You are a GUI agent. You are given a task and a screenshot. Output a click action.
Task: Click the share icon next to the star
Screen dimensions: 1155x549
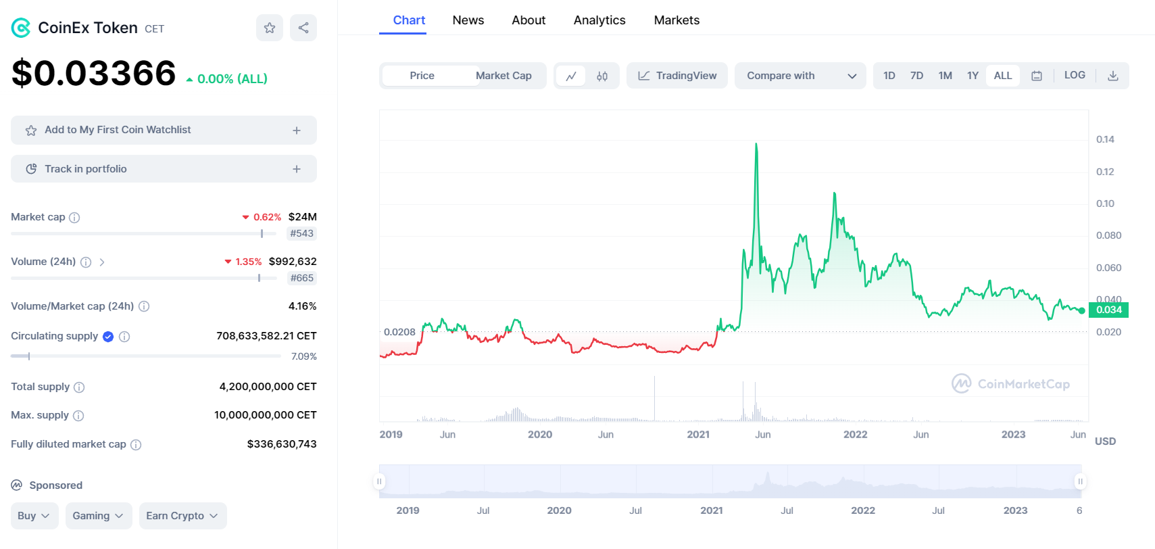coord(303,28)
